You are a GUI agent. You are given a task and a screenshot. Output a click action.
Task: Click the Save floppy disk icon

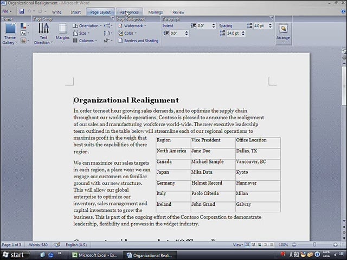click(x=22, y=11)
